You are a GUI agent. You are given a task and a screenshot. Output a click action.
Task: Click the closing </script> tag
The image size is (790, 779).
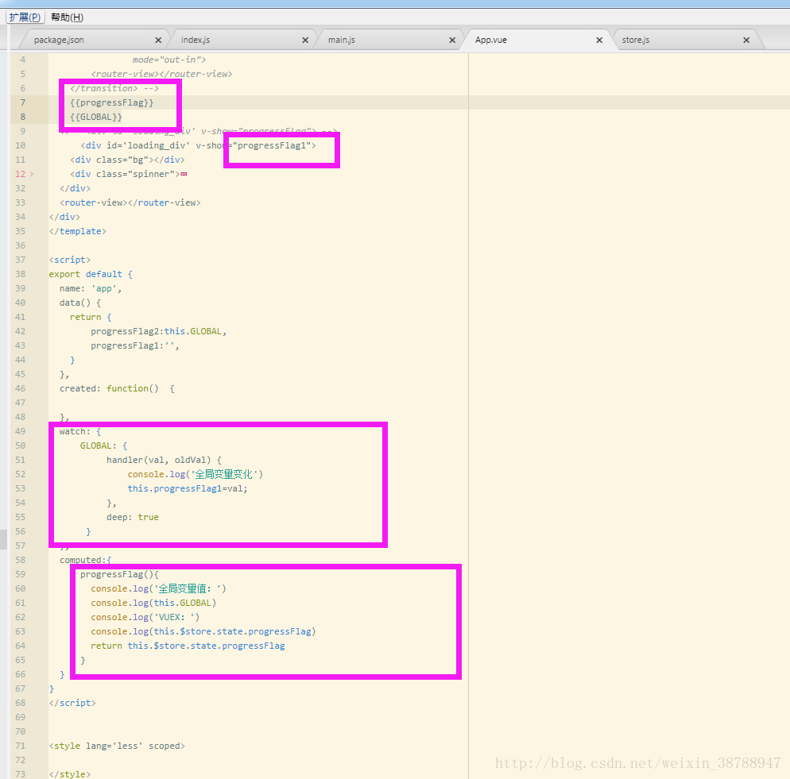coord(72,703)
